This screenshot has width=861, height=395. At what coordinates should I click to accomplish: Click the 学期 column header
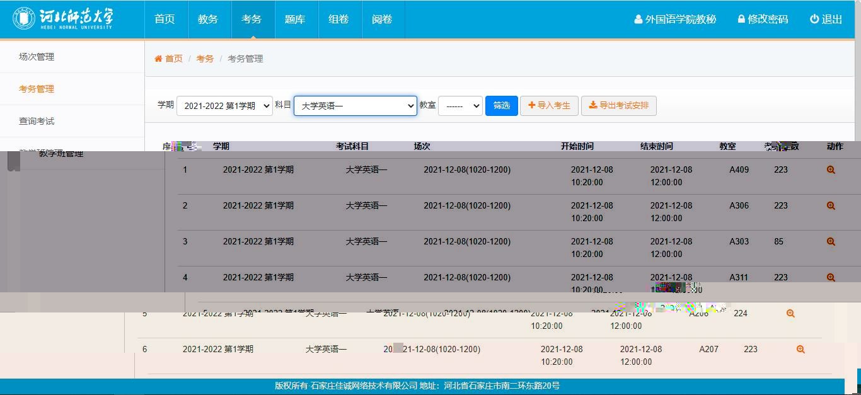click(221, 146)
